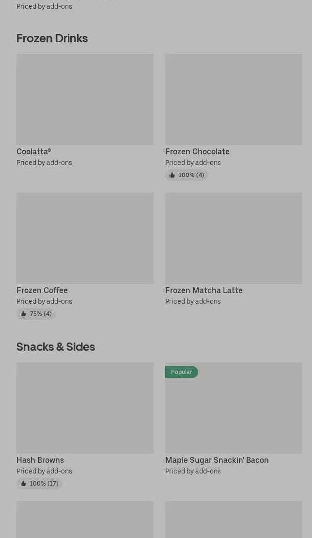Click the Frozen Drinks section heading
Screen dimensions: 312x538
pos(52,38)
